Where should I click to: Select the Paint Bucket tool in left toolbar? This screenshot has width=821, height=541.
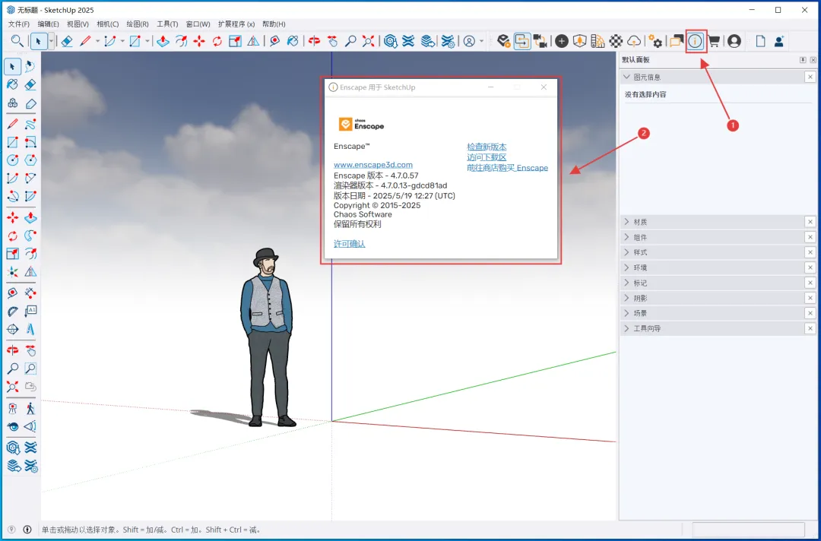(13, 84)
